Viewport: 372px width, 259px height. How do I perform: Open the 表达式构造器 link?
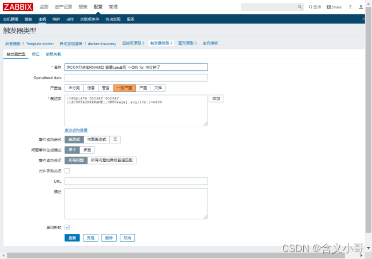pos(76,131)
